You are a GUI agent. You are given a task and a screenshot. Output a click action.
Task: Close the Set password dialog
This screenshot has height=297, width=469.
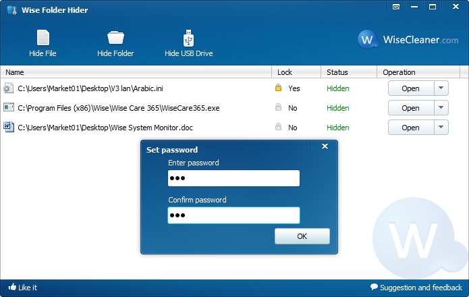coord(325,146)
